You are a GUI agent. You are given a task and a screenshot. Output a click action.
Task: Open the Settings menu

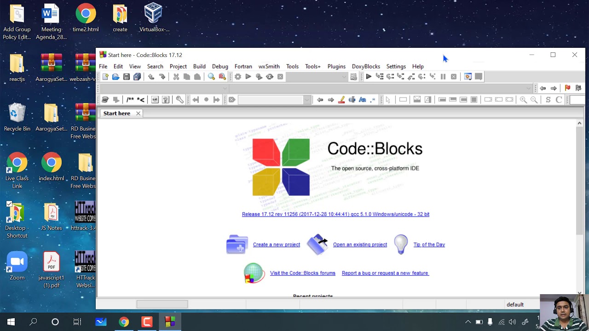(396, 66)
